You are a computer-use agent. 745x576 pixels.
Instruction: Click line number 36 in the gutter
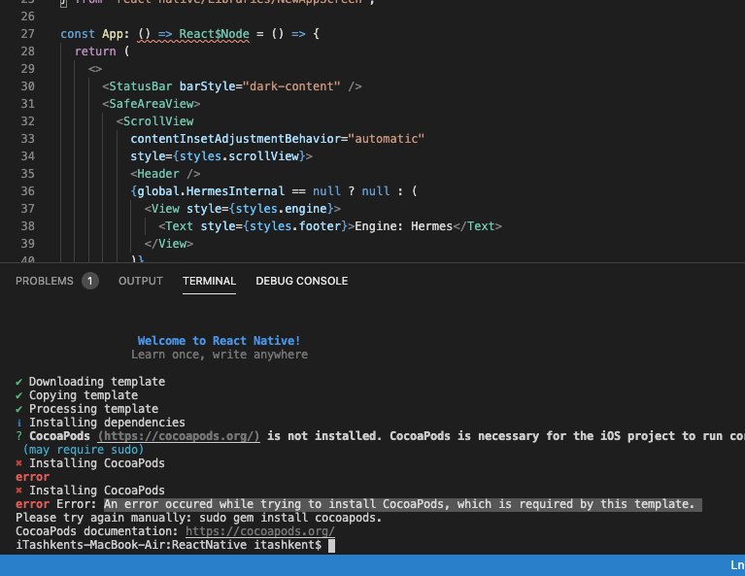[27, 191]
